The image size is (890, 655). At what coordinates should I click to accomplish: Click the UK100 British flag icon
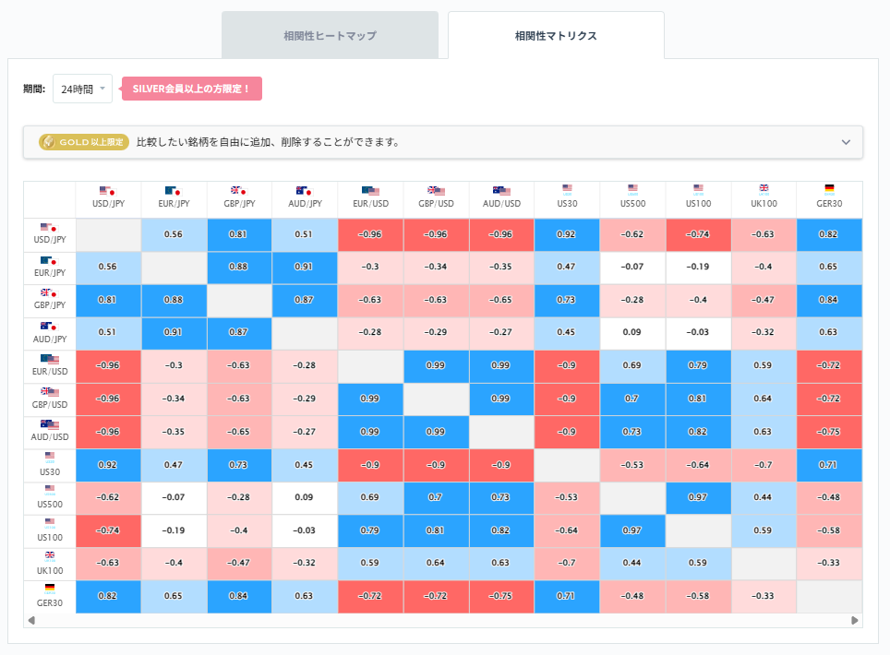764,189
